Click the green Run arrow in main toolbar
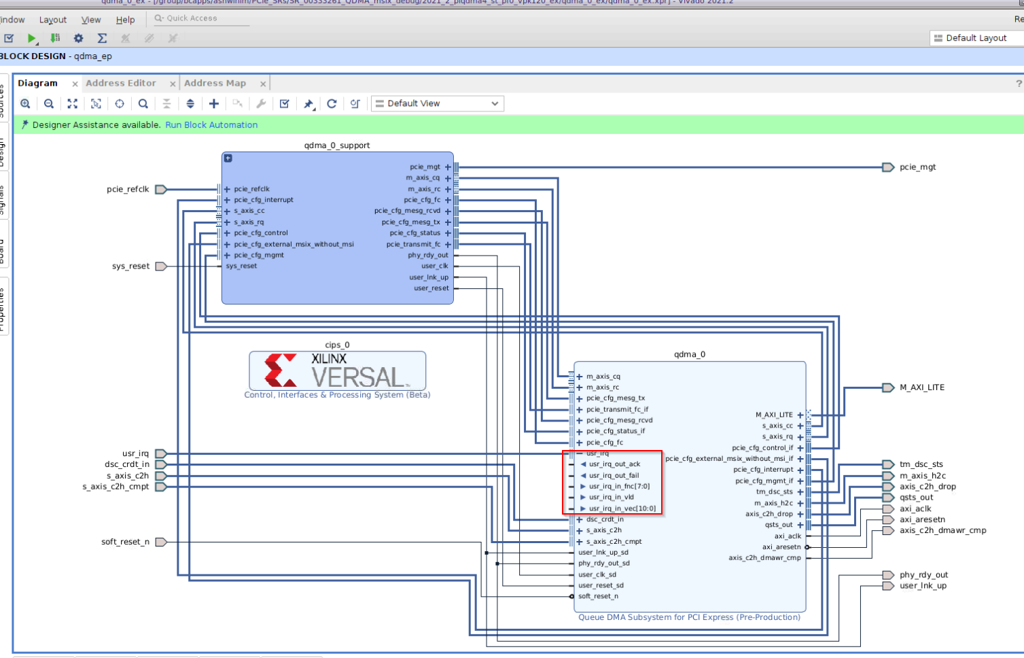The height and width of the screenshot is (658, 1024). point(31,39)
